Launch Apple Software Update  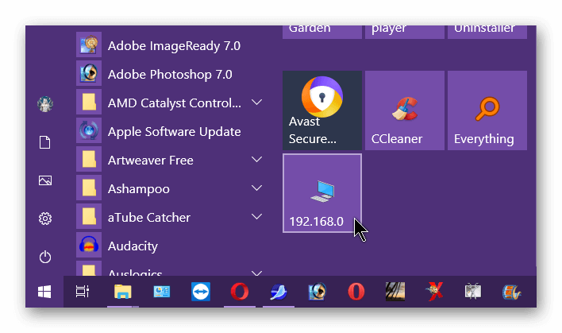tap(170, 131)
